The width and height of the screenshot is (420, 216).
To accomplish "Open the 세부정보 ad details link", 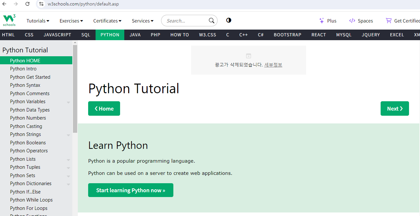I will click(273, 65).
